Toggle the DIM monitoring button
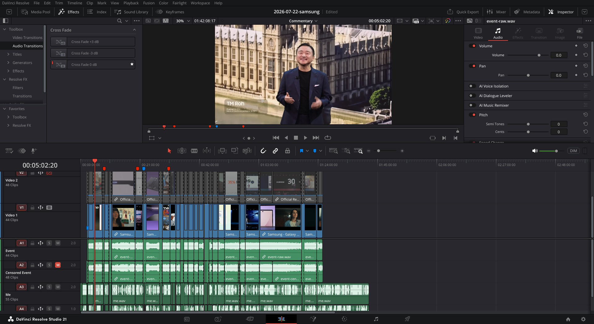 coord(573,151)
